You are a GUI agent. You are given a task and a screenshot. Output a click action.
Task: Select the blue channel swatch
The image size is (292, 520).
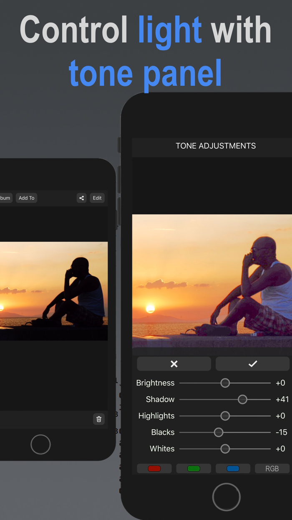click(x=233, y=469)
